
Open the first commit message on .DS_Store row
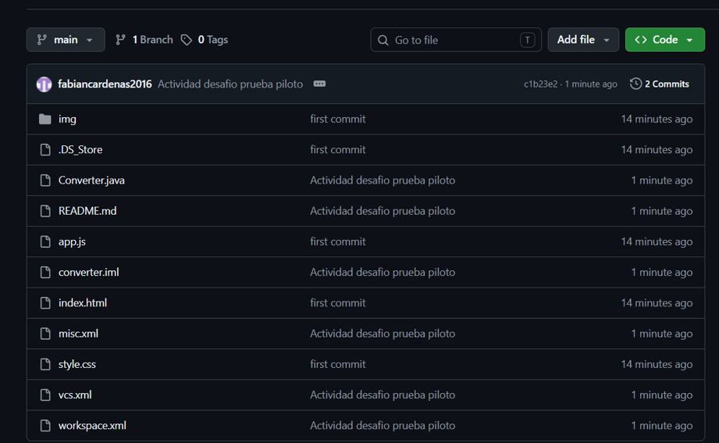(x=338, y=150)
